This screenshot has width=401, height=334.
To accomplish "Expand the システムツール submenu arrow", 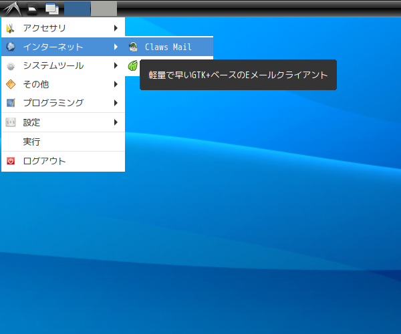I will [x=116, y=65].
